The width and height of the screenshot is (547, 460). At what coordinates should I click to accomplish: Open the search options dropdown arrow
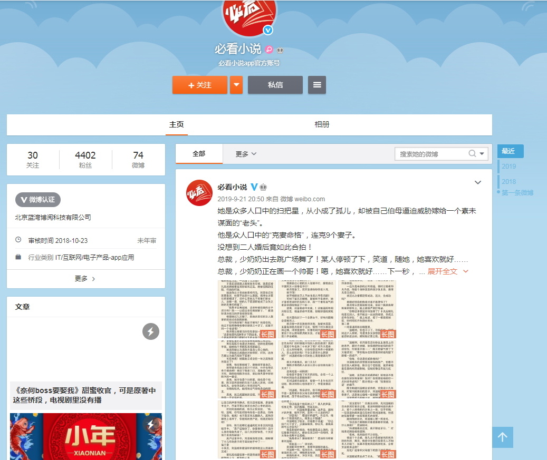pyautogui.click(x=482, y=154)
